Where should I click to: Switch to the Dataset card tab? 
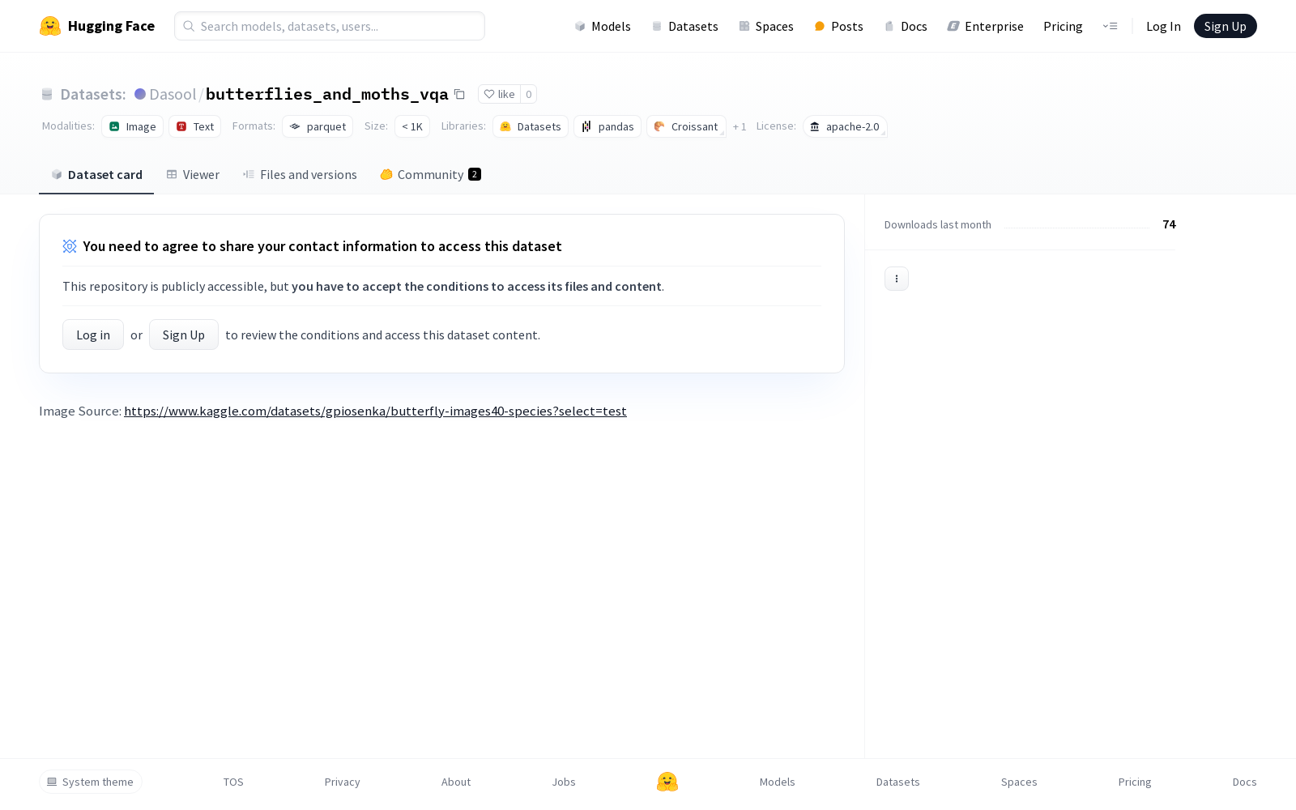coord(96,174)
